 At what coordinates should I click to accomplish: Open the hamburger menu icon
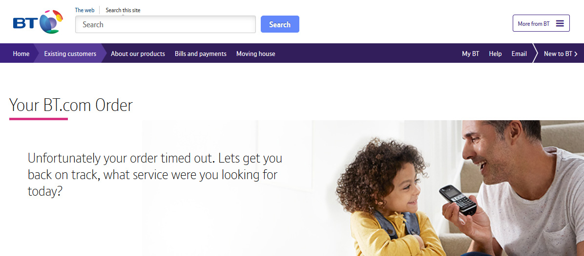point(560,23)
